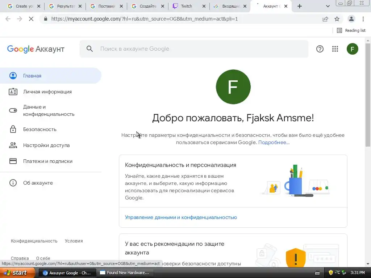
Task: Click the Конфиденциальность и персонализация card heading
Action: point(180,165)
